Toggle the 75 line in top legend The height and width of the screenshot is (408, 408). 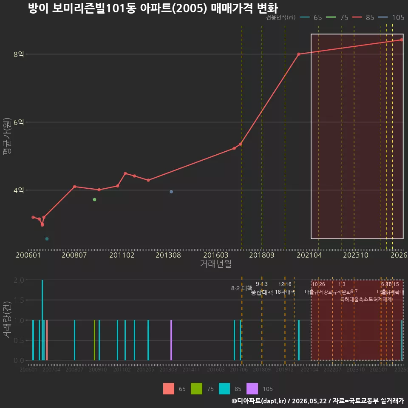point(337,17)
